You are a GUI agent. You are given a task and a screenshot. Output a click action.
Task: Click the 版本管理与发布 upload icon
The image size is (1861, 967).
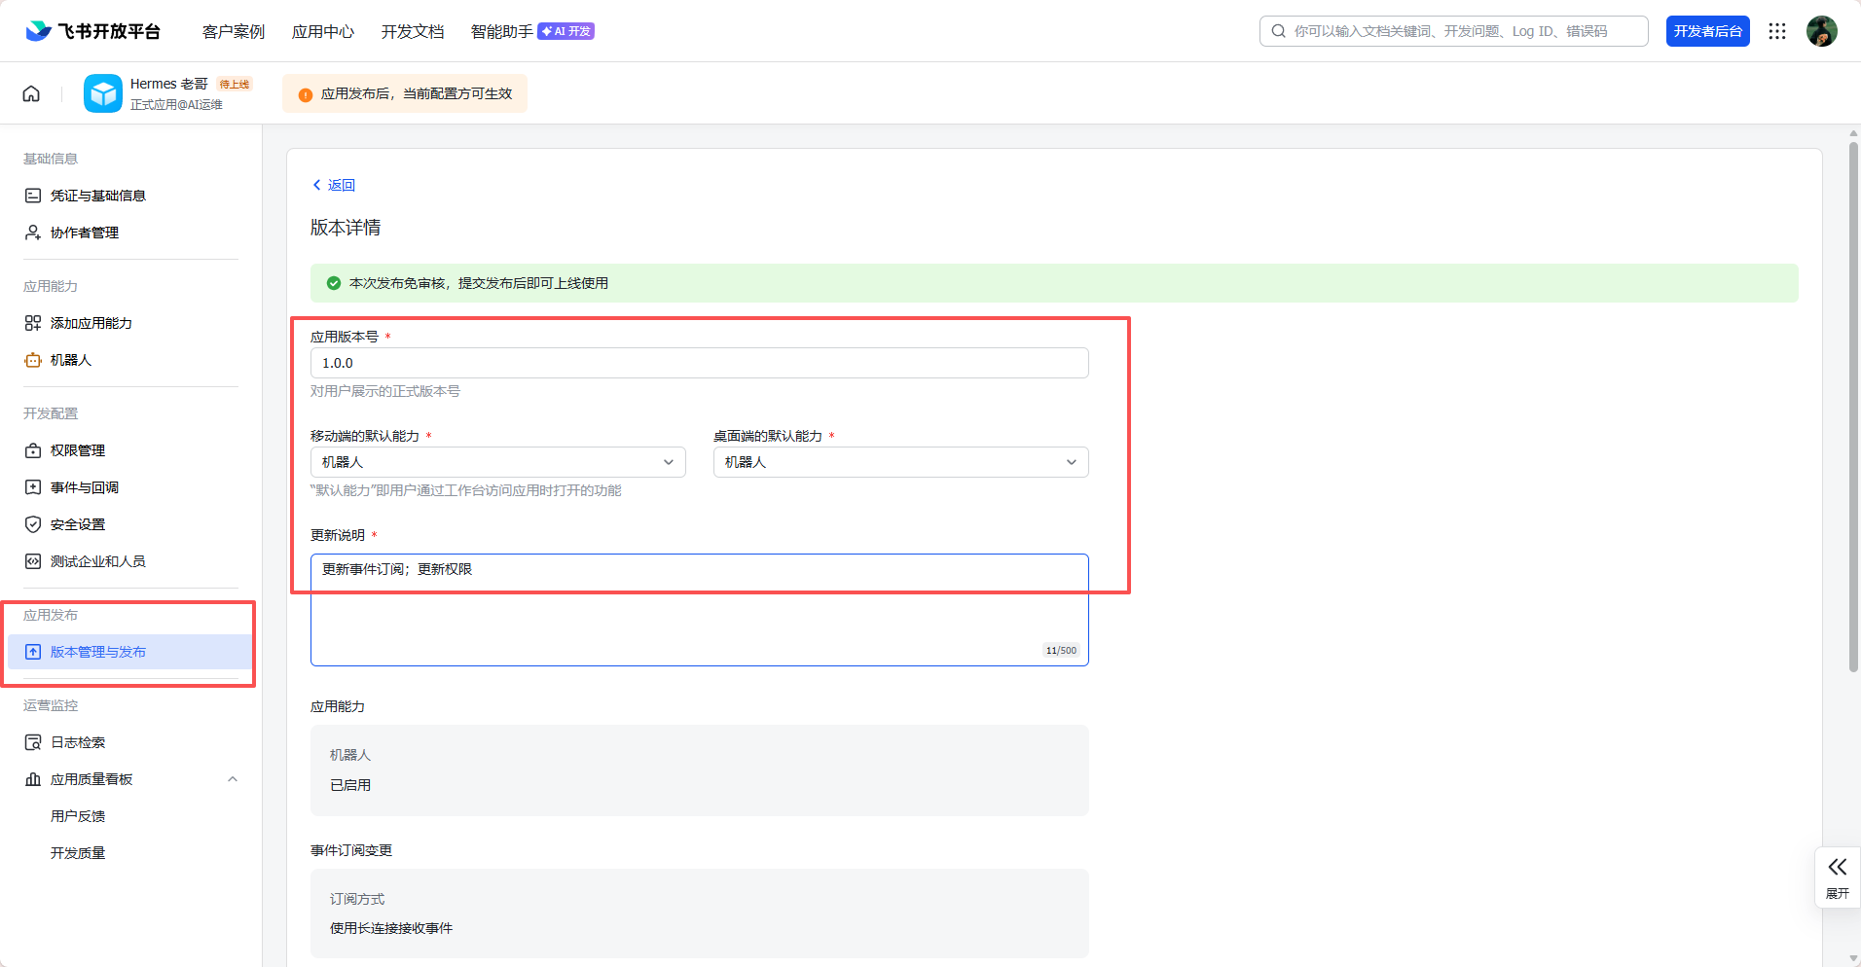(33, 652)
